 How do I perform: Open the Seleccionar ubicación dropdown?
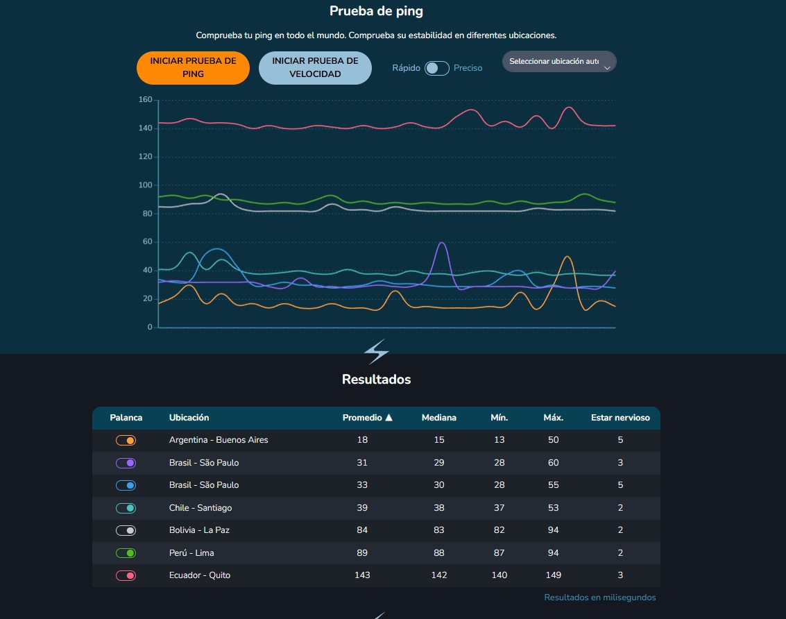[559, 62]
